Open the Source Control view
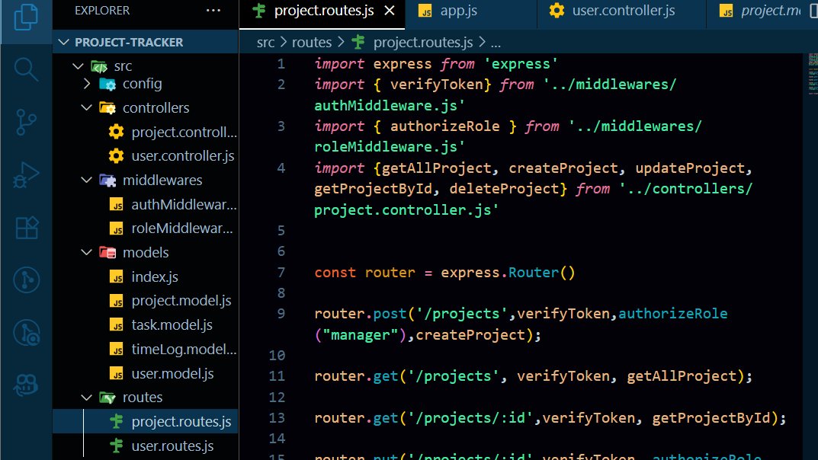 coord(26,123)
